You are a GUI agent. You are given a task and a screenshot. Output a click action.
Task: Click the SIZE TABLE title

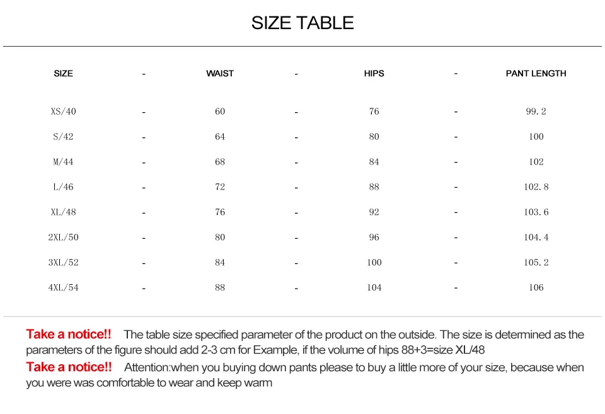tap(302, 23)
